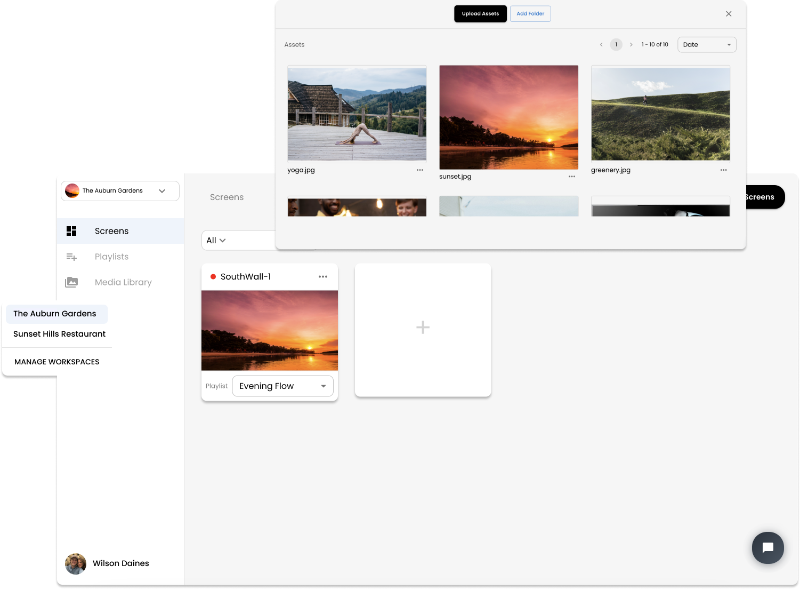
Task: Open the yoga.jpg thumbnail
Action: 357,114
